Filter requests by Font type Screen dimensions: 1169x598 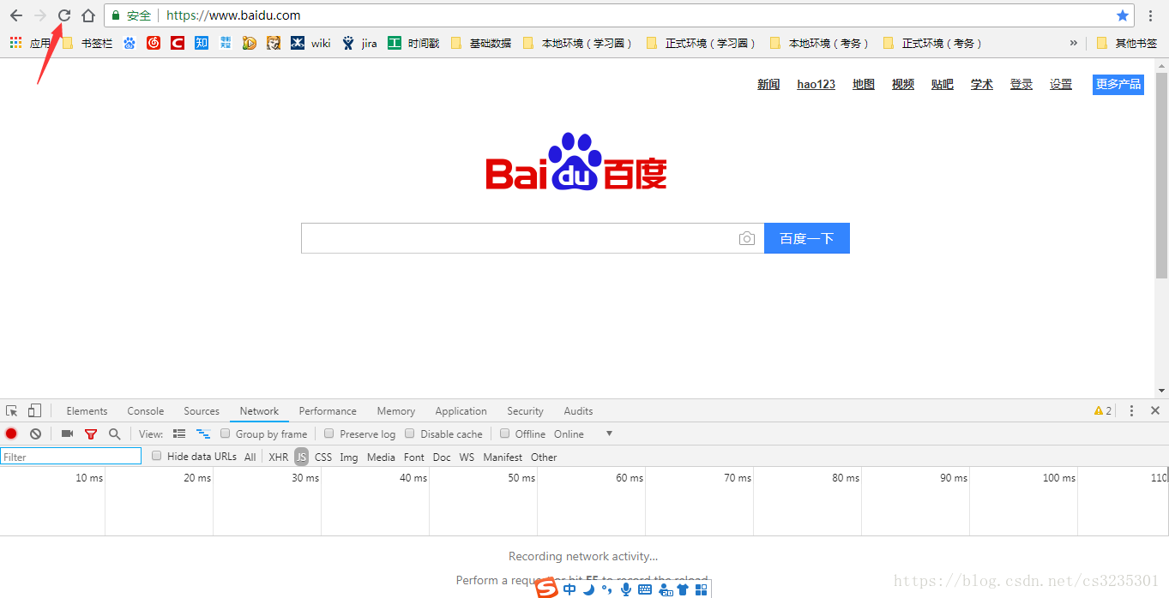click(414, 457)
